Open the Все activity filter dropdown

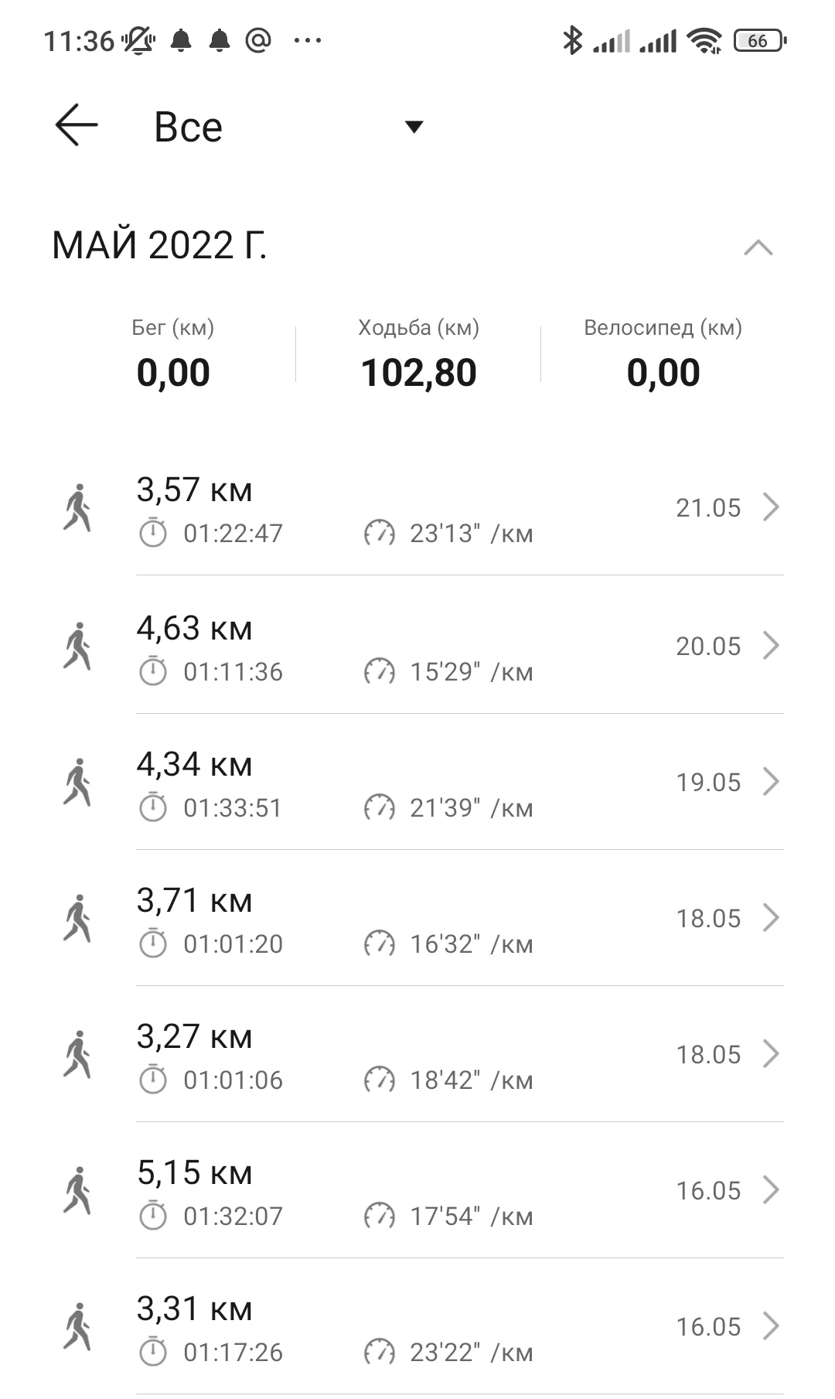click(414, 127)
